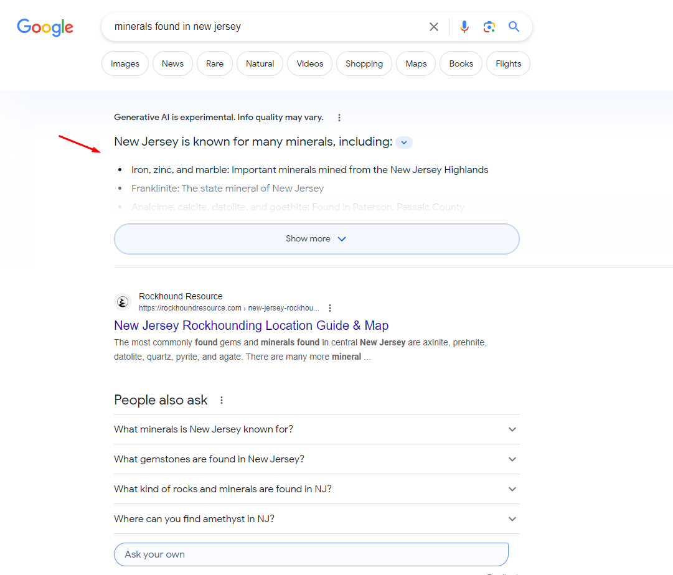Click the rockhoundresource.com URL breadcrumb
The image size is (673, 575).
pyautogui.click(x=228, y=308)
